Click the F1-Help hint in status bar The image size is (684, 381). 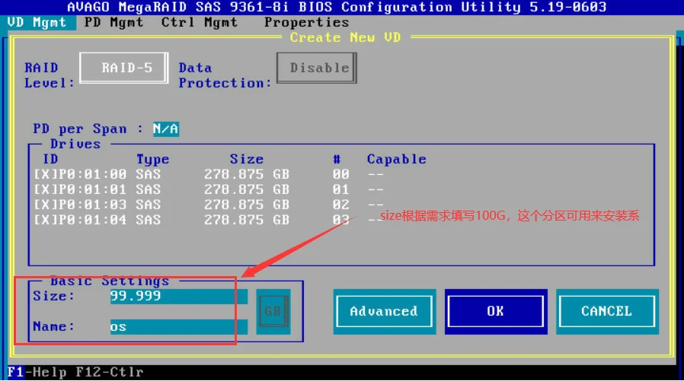tap(37, 373)
